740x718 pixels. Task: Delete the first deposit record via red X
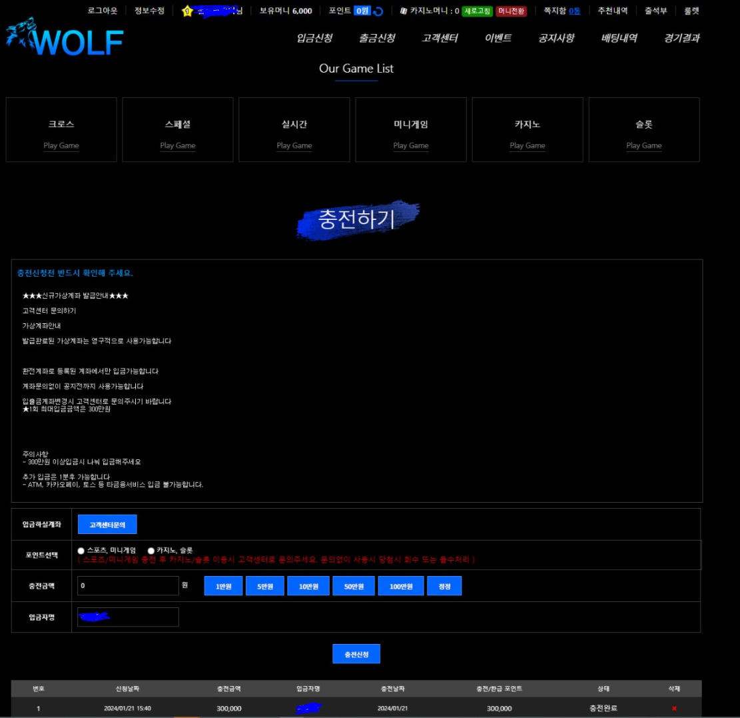pyautogui.click(x=674, y=708)
